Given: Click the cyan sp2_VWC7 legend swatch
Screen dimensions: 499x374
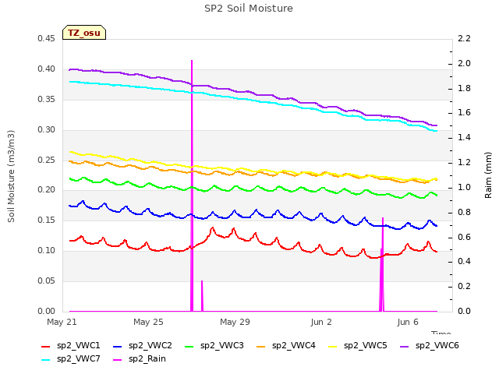Looking at the screenshot, I should click(46, 360).
